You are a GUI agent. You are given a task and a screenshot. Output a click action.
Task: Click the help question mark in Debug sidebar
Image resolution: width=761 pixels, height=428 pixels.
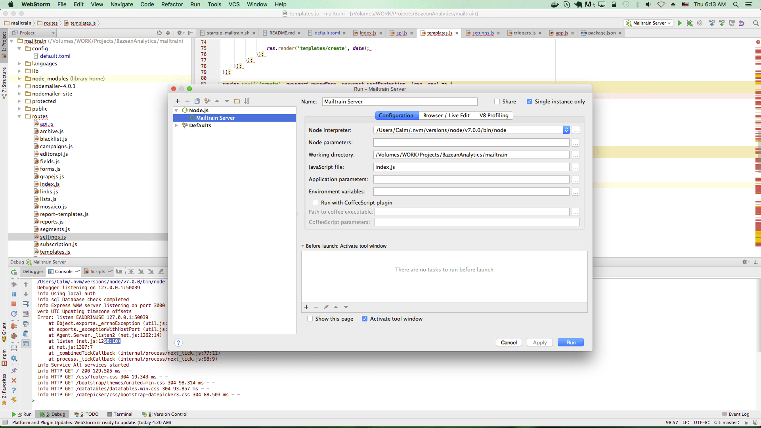14,390
